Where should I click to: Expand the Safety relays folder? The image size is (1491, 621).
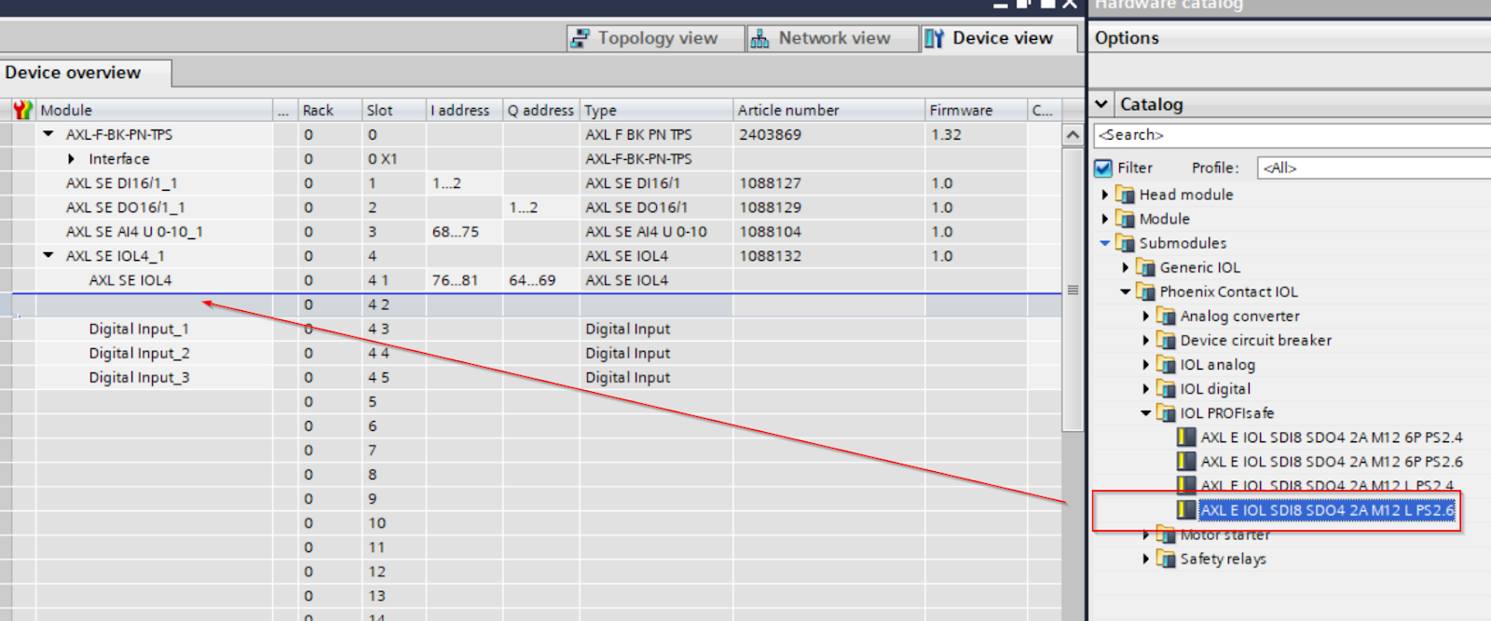[1146, 559]
